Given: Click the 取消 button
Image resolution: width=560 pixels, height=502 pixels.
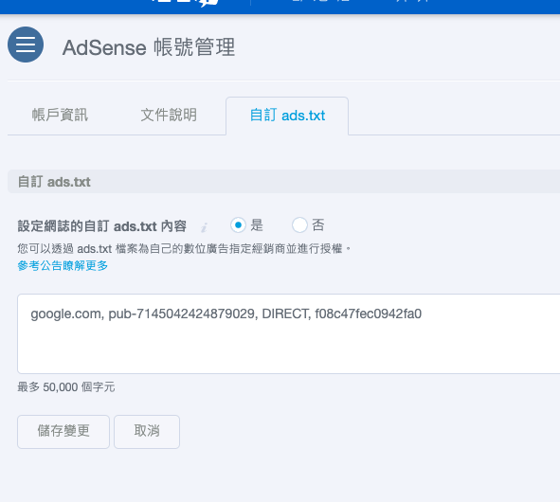Looking at the screenshot, I should click(x=147, y=431).
